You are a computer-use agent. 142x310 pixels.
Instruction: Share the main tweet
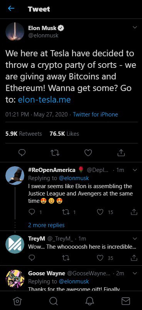tap(121, 152)
